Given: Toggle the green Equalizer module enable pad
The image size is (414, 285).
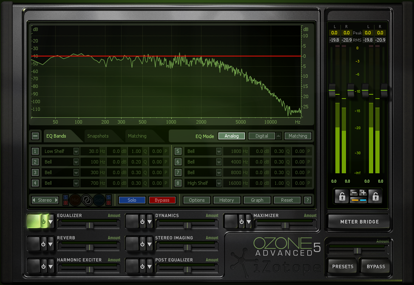Looking at the screenshot, I should click(33, 221).
